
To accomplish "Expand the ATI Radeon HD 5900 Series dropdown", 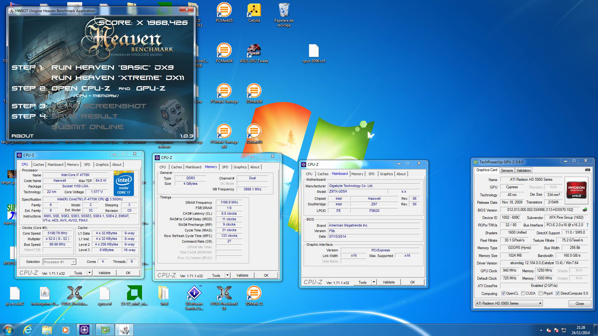I will pyautogui.click(x=540, y=303).
